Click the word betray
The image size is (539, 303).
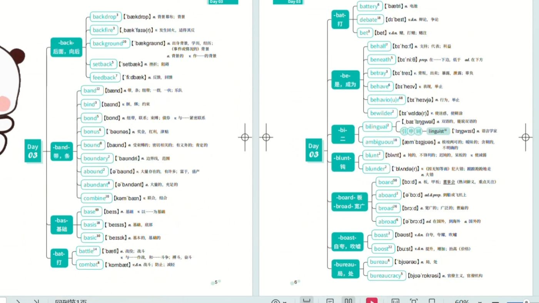click(379, 73)
